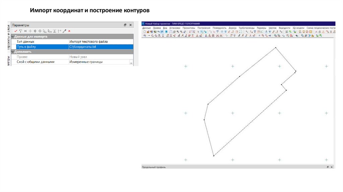Open the Чертеж menu
The width and height of the screenshot is (343, 192).
click(272, 28)
